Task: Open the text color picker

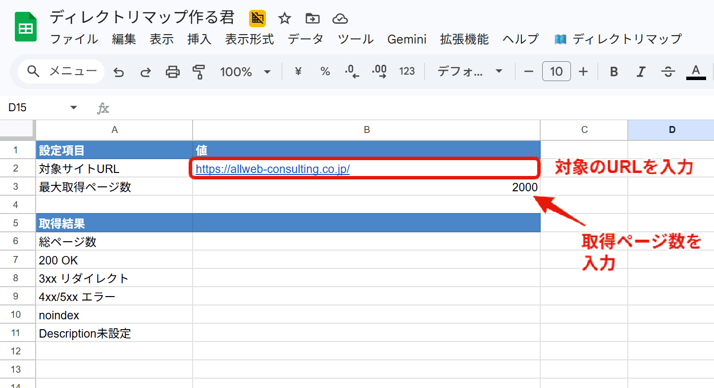Action: coord(696,72)
